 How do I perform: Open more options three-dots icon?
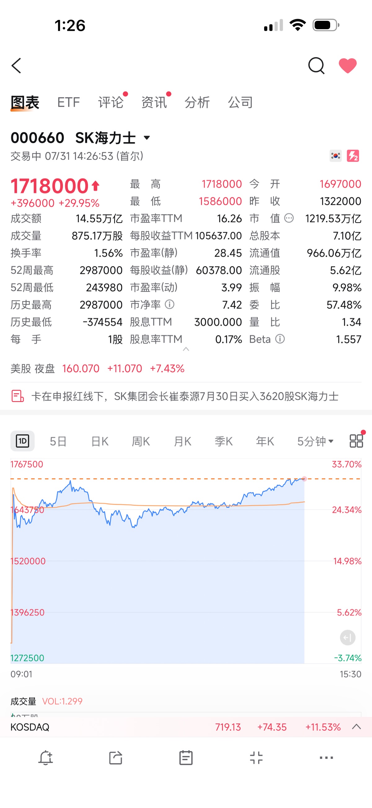(x=326, y=758)
